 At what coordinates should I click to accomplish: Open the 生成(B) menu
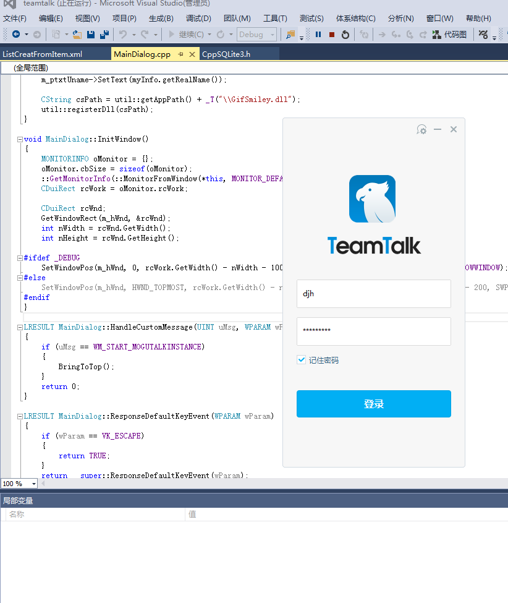tap(161, 19)
